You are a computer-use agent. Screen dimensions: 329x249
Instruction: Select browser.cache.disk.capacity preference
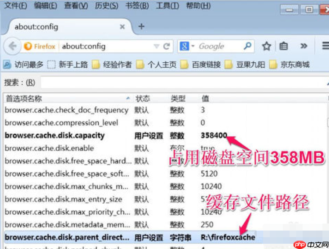(165, 136)
